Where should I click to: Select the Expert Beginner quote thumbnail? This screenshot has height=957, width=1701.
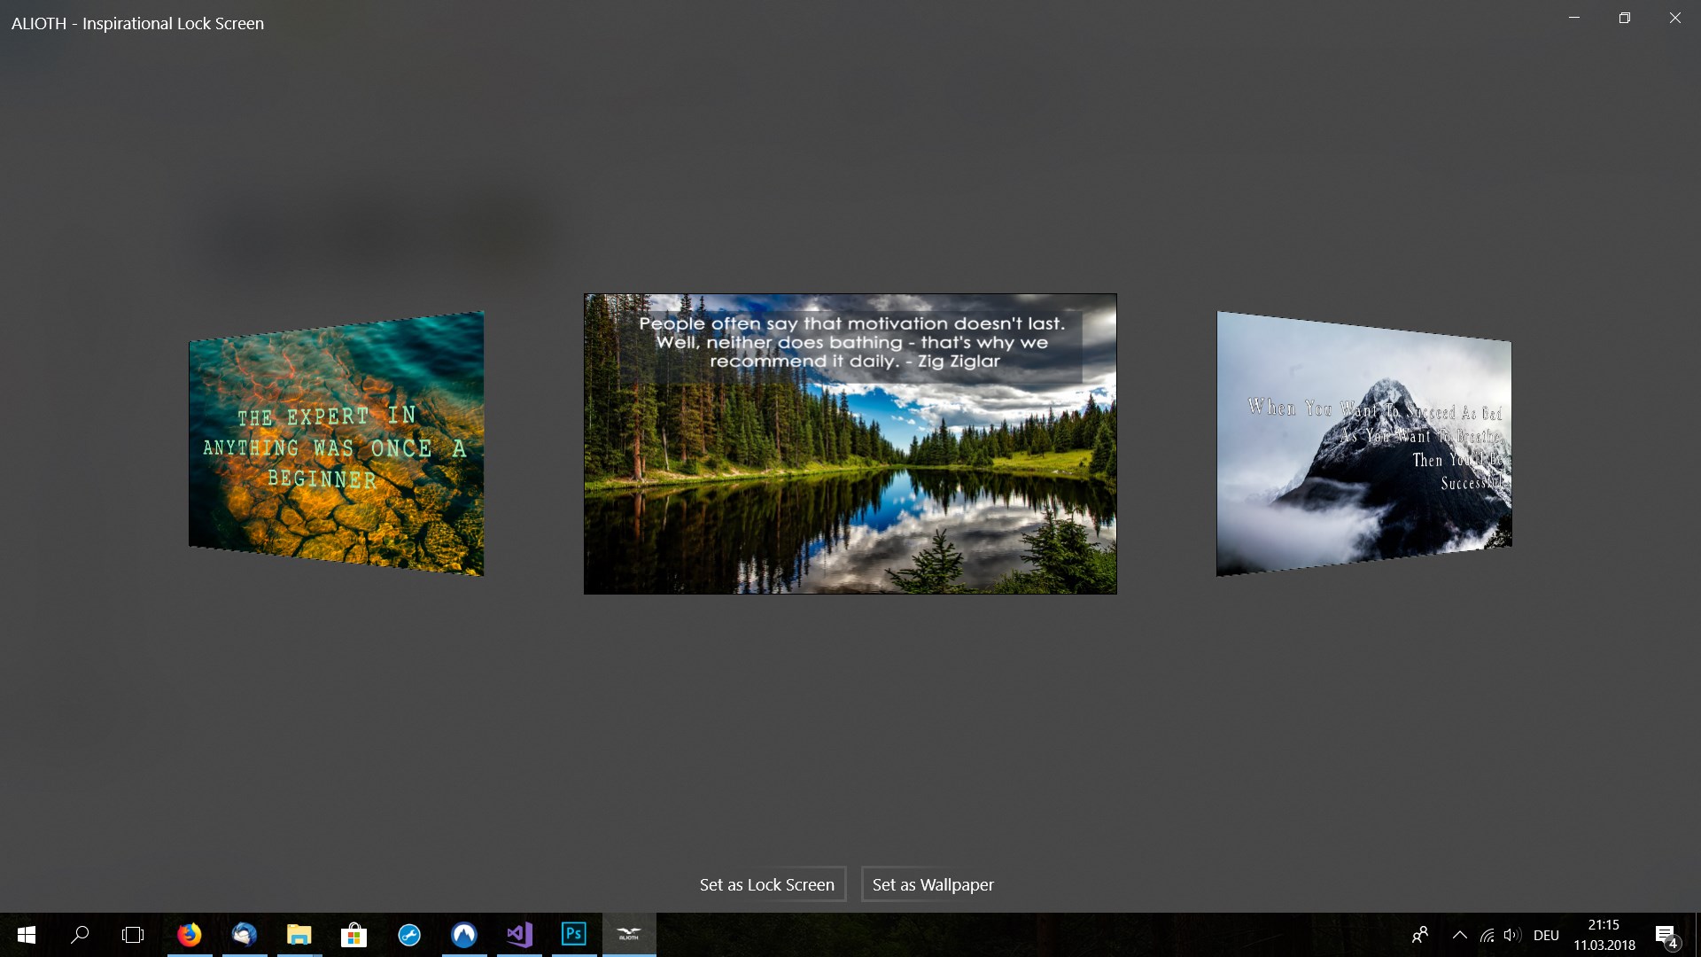coord(337,445)
